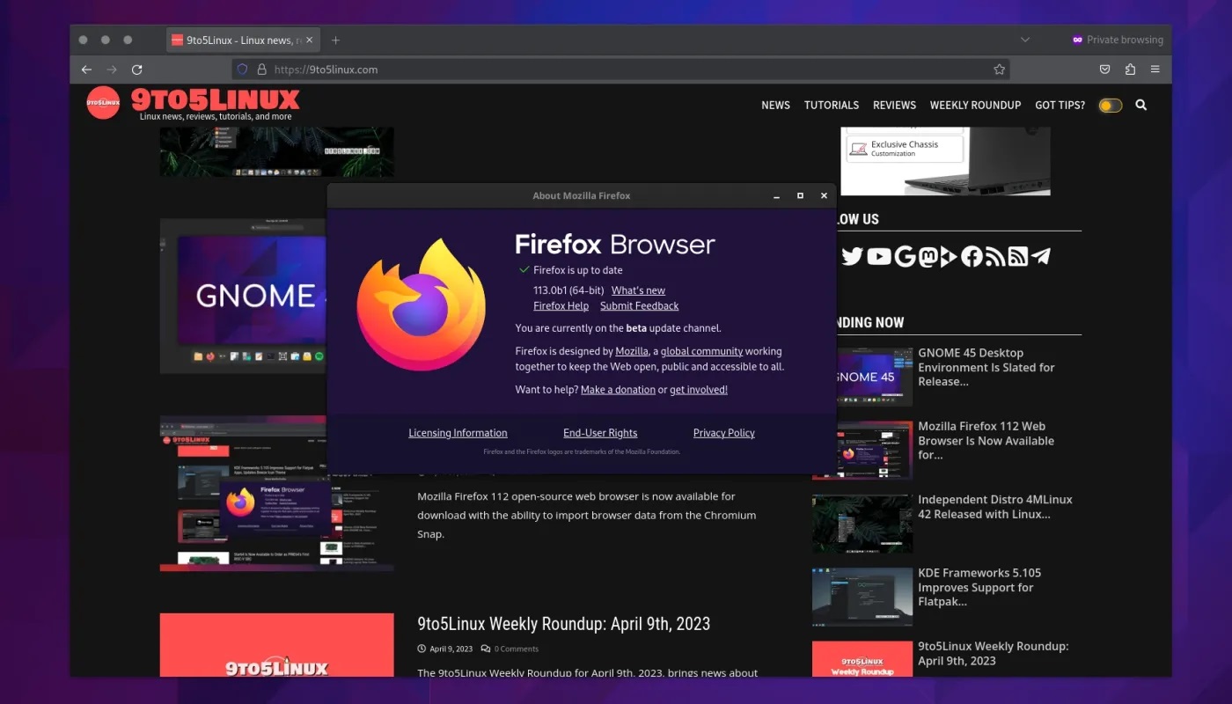Viewport: 1232px width, 704px height.
Task: Open trending GNOME 45 Desktop article
Action: point(986,367)
